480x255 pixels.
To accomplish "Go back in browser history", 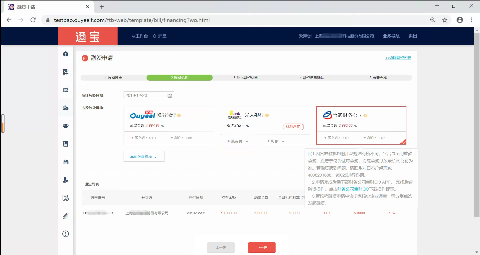I will pos(9,20).
